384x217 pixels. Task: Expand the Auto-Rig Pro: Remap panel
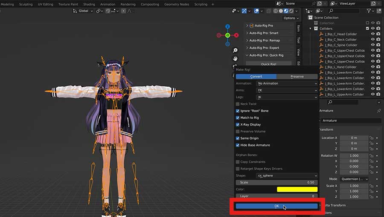265,41
